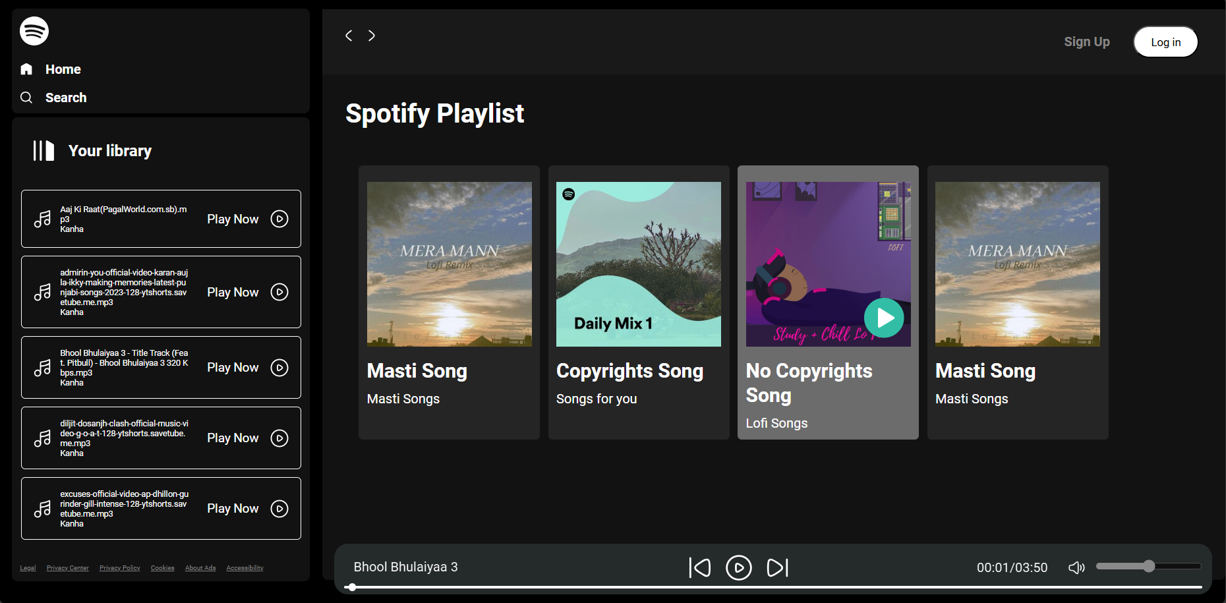Click the Home house icon

pyautogui.click(x=26, y=69)
